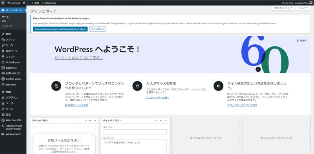Open the Links chain icon (リンク)
This screenshot has width=314, height=154.
point(3,45)
